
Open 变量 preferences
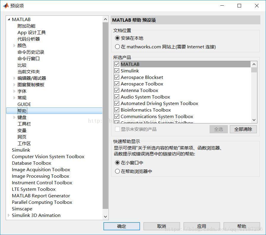pyautogui.click(x=22, y=130)
